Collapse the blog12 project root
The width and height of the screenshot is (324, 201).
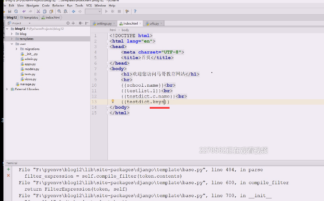(x=7, y=29)
